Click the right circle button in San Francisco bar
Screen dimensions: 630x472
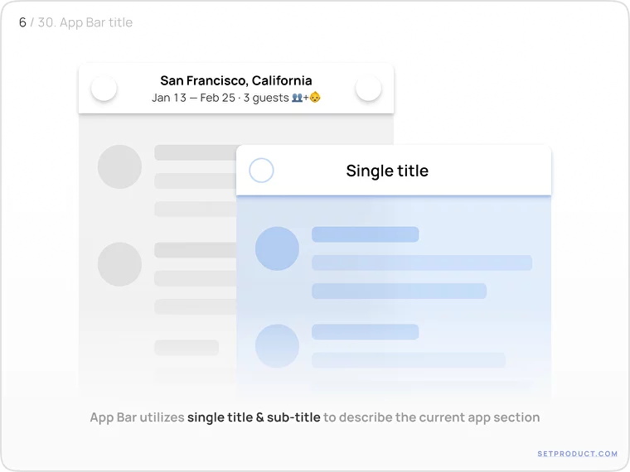[368, 89]
